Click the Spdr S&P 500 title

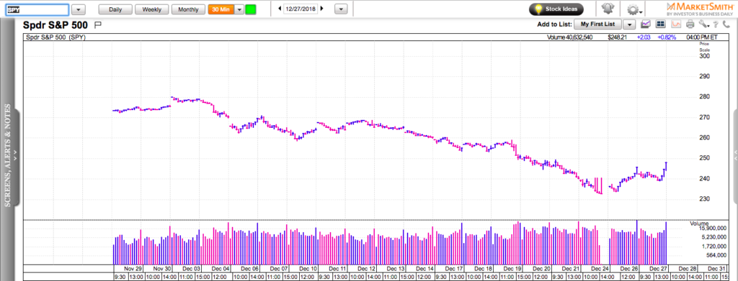(x=55, y=24)
